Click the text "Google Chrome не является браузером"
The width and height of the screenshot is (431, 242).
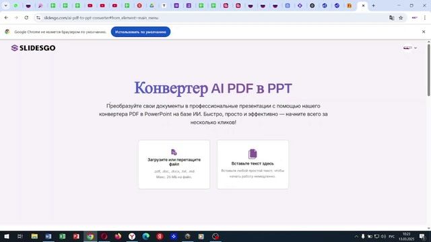coord(60,32)
